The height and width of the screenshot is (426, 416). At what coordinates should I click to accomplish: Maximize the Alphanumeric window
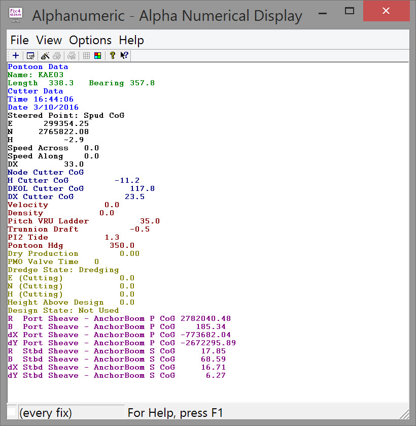pos(349,11)
